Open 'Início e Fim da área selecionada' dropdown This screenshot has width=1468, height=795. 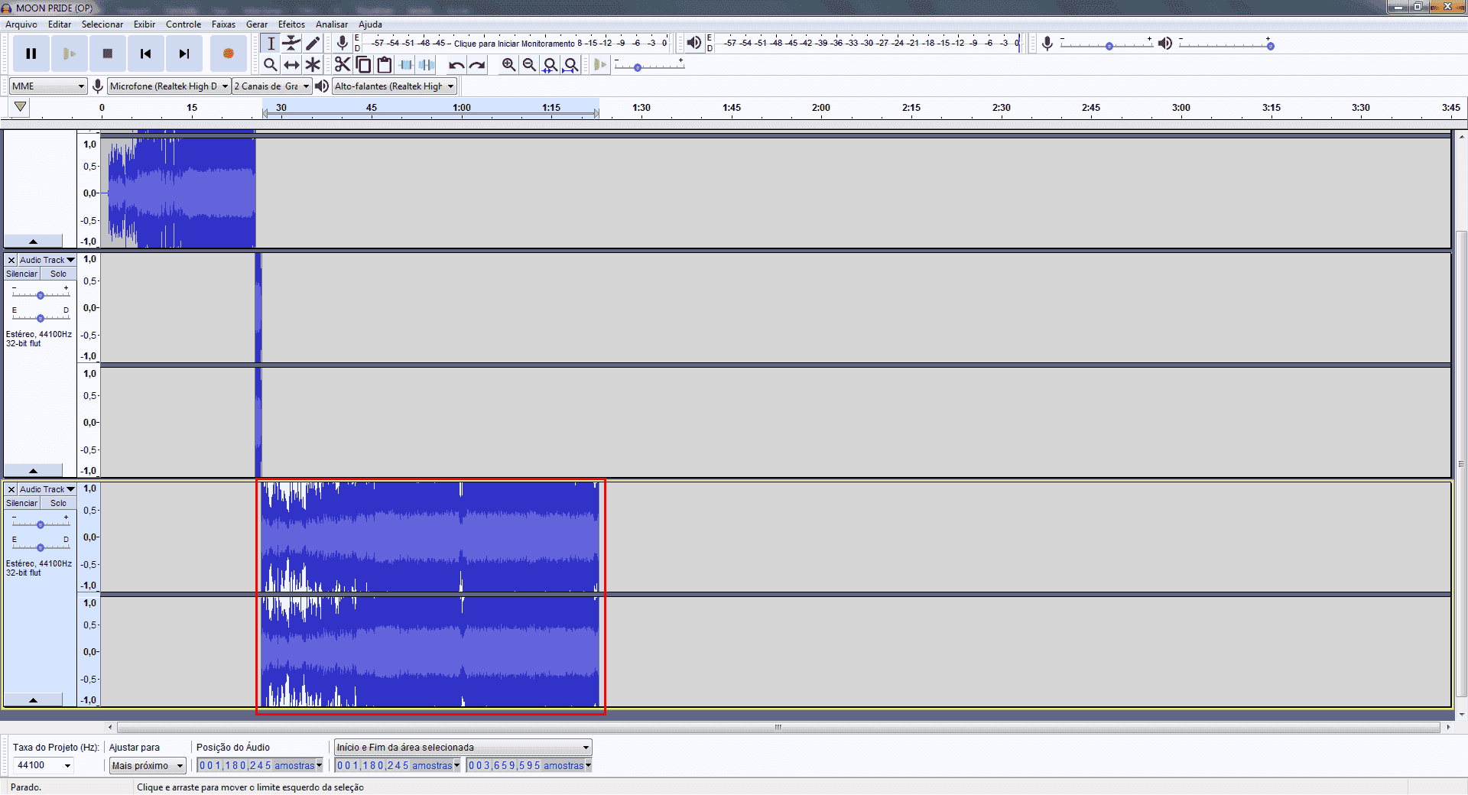pos(463,747)
